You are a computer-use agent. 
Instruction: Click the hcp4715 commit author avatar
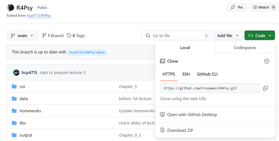pos(16,72)
